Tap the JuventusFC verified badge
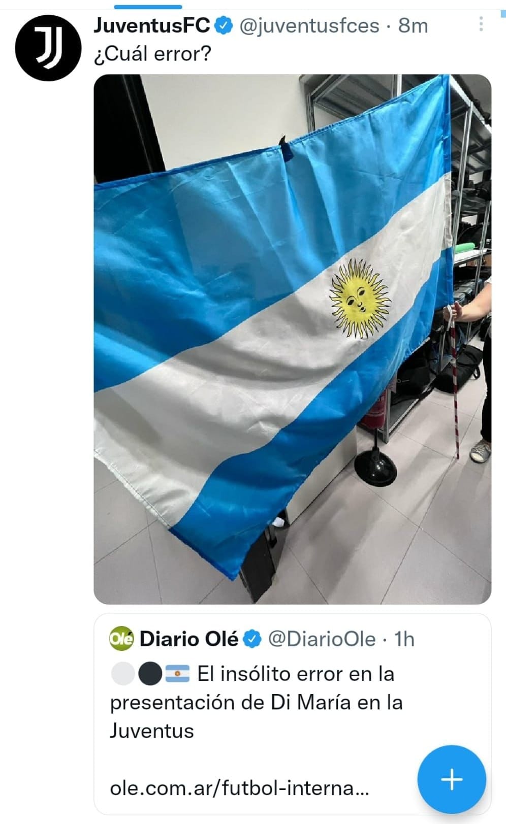This screenshot has width=506, height=824. click(x=224, y=25)
